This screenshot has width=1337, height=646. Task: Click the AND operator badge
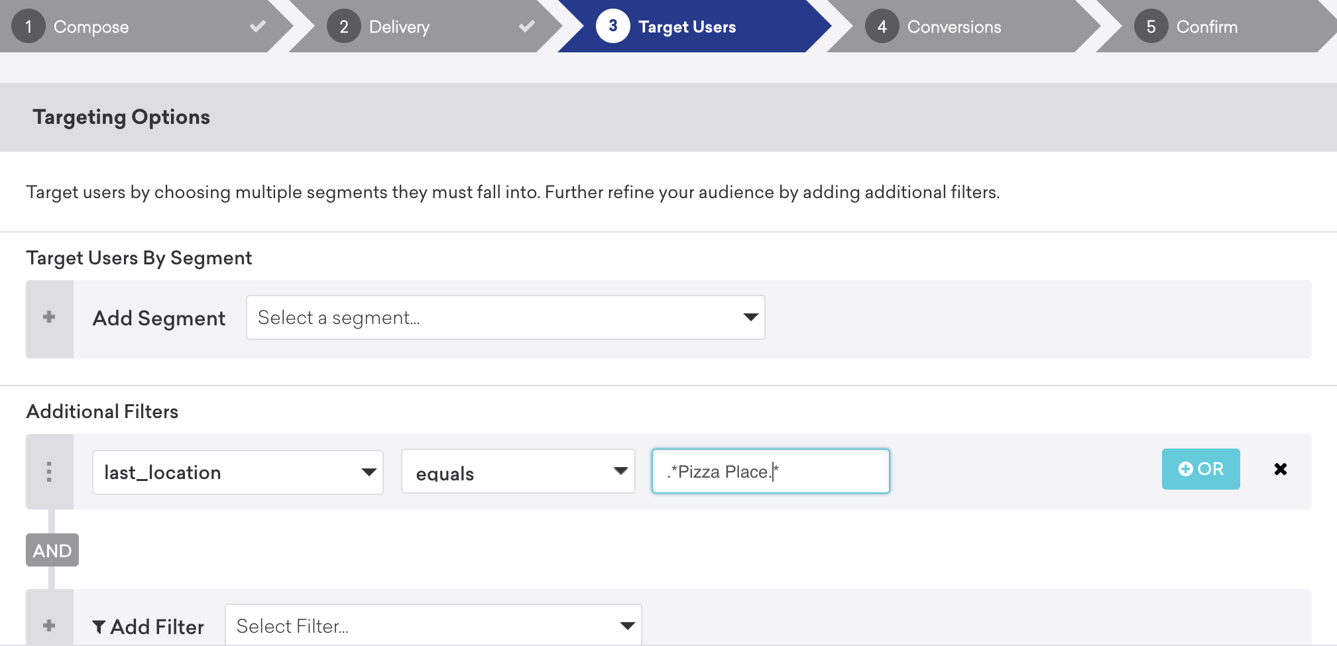coord(52,550)
